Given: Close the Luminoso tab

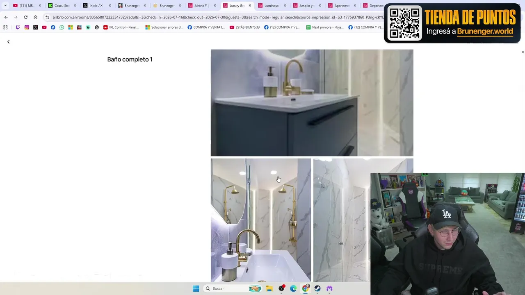Looking at the screenshot, I should tap(285, 6).
